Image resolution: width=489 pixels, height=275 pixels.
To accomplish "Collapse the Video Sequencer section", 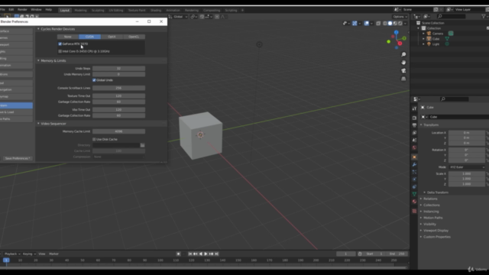I will click(38, 124).
